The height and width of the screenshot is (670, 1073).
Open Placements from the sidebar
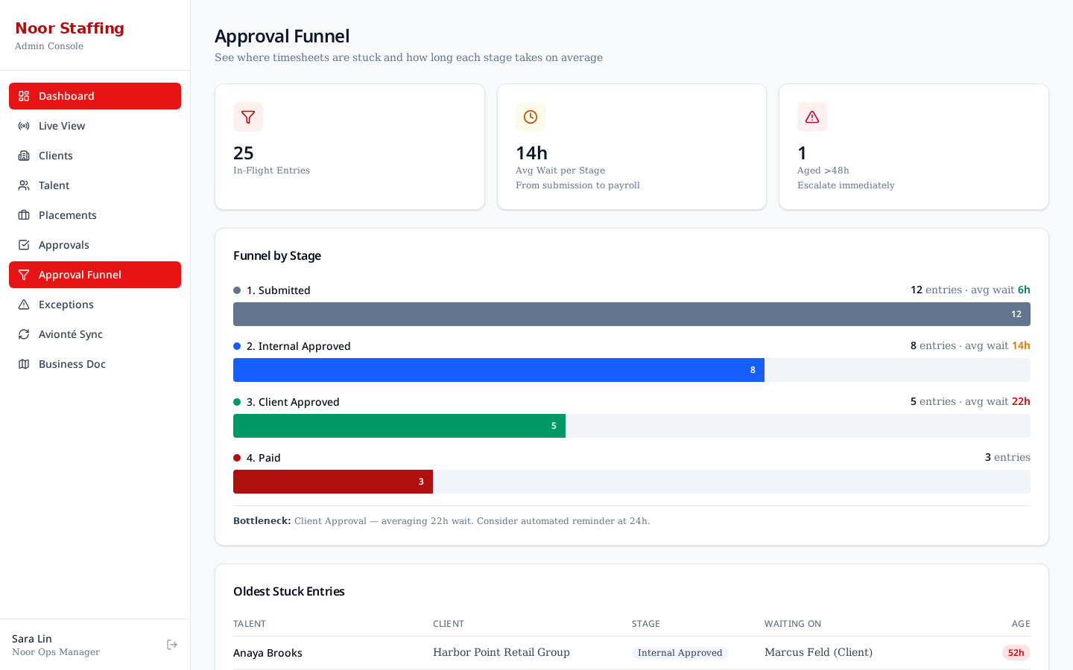[x=95, y=215]
